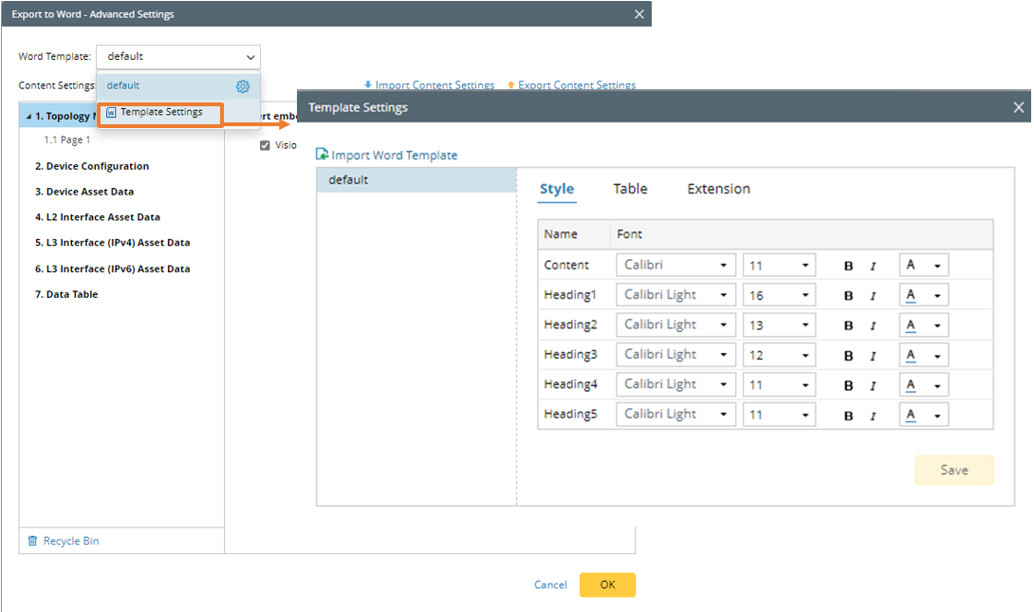Open the Content font size dropdown

[x=779, y=266]
